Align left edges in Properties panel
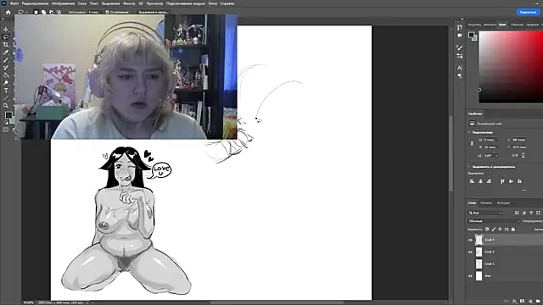The image size is (543, 305). click(x=472, y=181)
